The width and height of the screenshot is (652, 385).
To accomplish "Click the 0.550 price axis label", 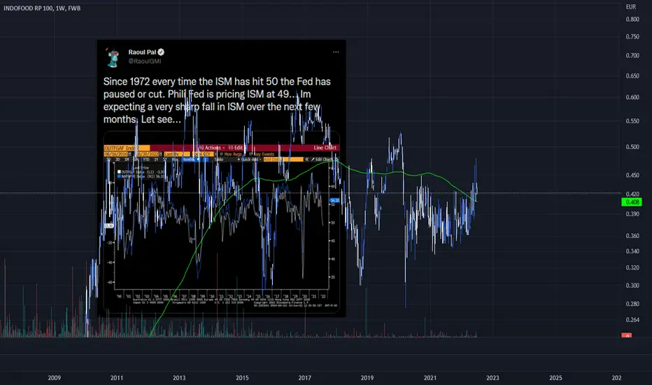I will (632, 120).
